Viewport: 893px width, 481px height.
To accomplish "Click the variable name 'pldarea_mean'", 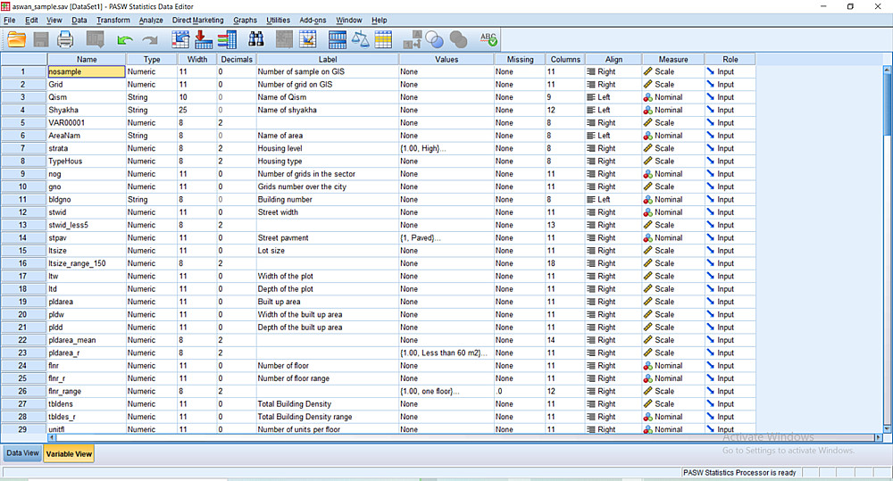I will tap(72, 340).
